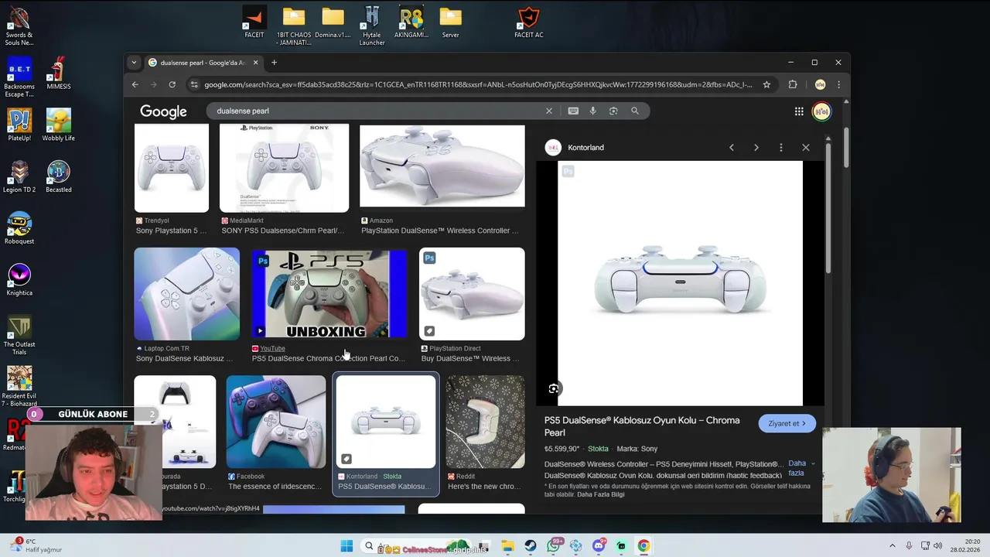The image size is (990, 557).
Task: Open The Outlast Trials desktop shortcut
Action: tap(19, 335)
